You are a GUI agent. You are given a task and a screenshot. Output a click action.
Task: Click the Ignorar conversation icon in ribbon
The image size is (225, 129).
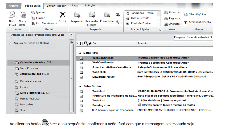point(33,12)
